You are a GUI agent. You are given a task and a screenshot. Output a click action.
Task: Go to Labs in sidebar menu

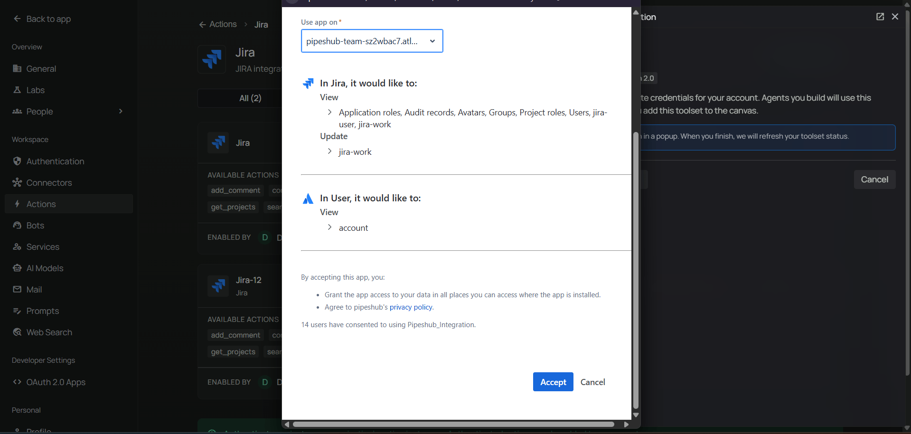69,90
